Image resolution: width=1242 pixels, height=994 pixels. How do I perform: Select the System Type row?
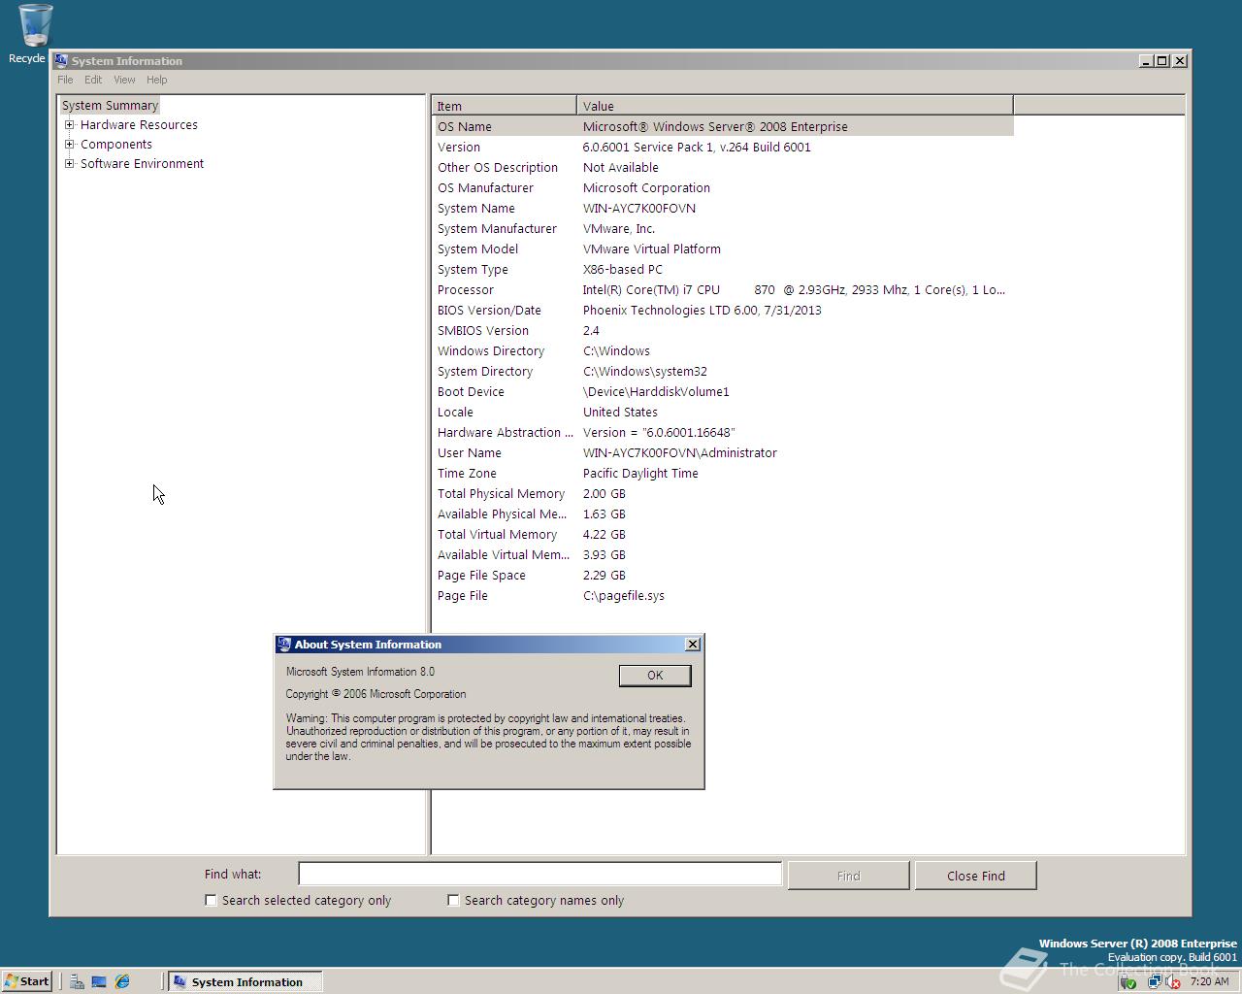pos(723,269)
